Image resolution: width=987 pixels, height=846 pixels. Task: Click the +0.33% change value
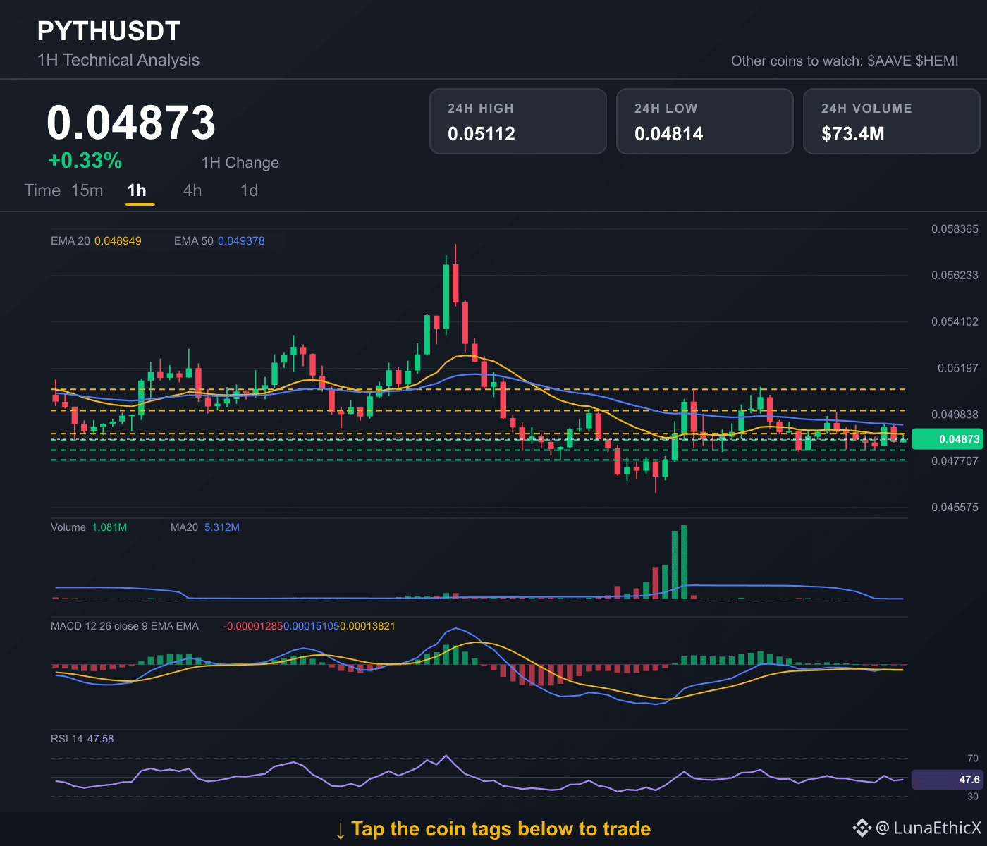pos(85,161)
